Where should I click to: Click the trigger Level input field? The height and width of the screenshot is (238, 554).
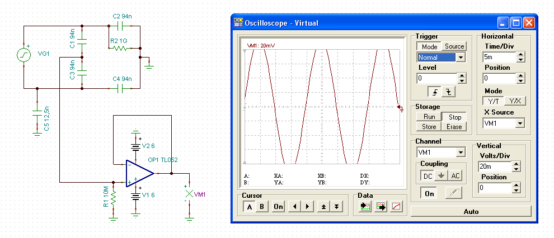437,78
